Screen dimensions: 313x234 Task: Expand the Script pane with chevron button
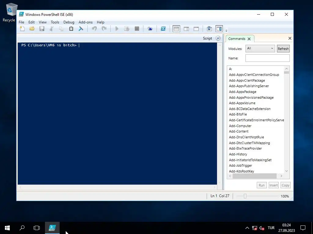coord(218,38)
